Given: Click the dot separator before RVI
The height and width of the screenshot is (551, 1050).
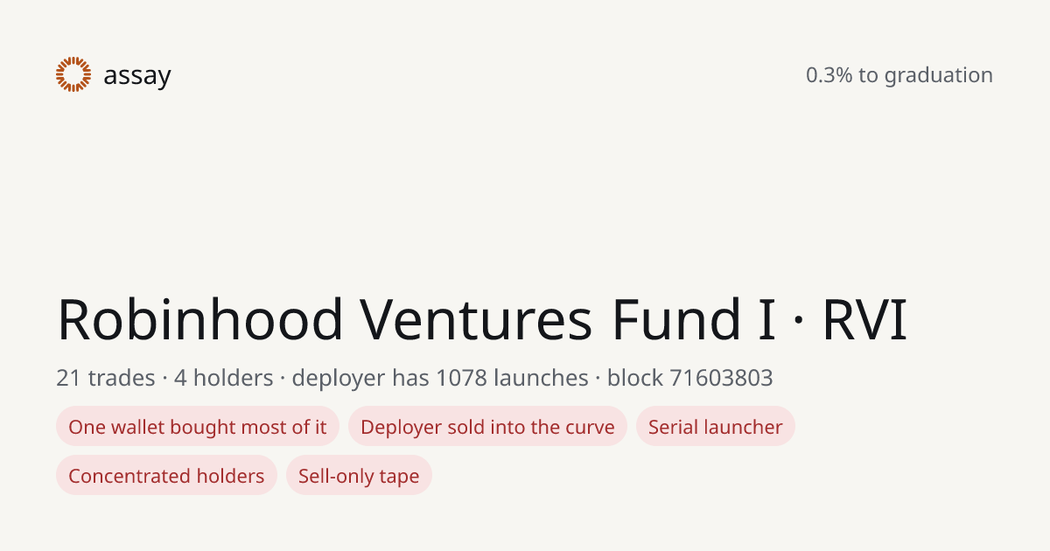Looking at the screenshot, I should pyautogui.click(x=798, y=322).
